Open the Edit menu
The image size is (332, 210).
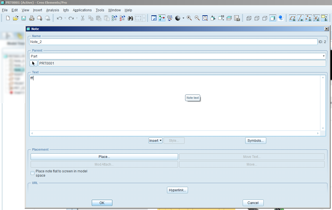point(15,10)
